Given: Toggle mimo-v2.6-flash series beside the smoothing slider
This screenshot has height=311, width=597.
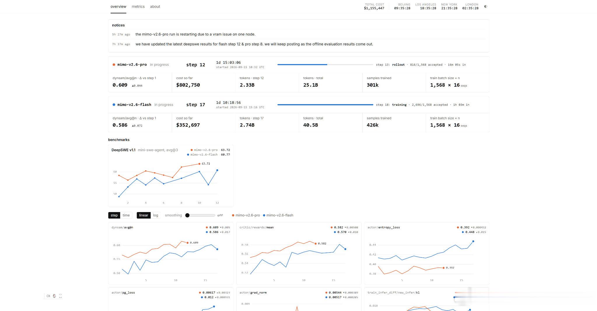Looking at the screenshot, I should coord(278,215).
